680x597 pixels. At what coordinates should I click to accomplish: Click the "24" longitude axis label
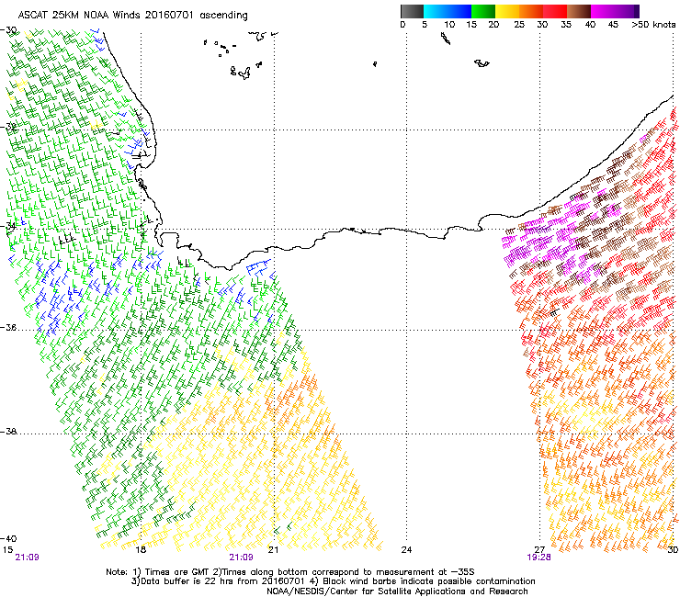(x=406, y=550)
